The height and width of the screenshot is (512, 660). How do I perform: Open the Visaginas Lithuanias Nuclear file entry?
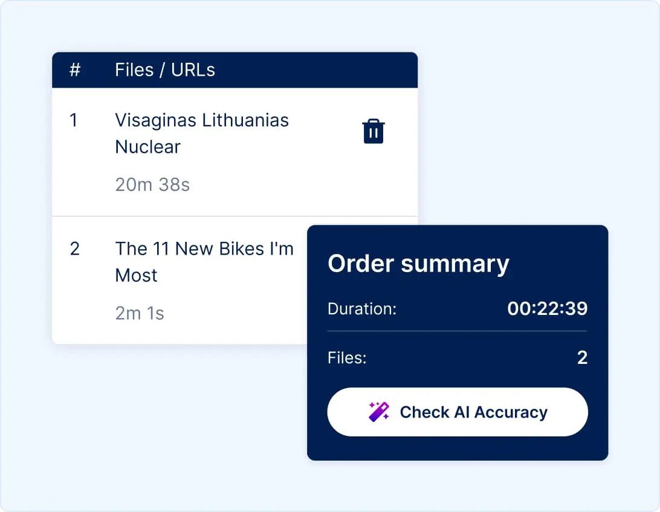tap(202, 134)
